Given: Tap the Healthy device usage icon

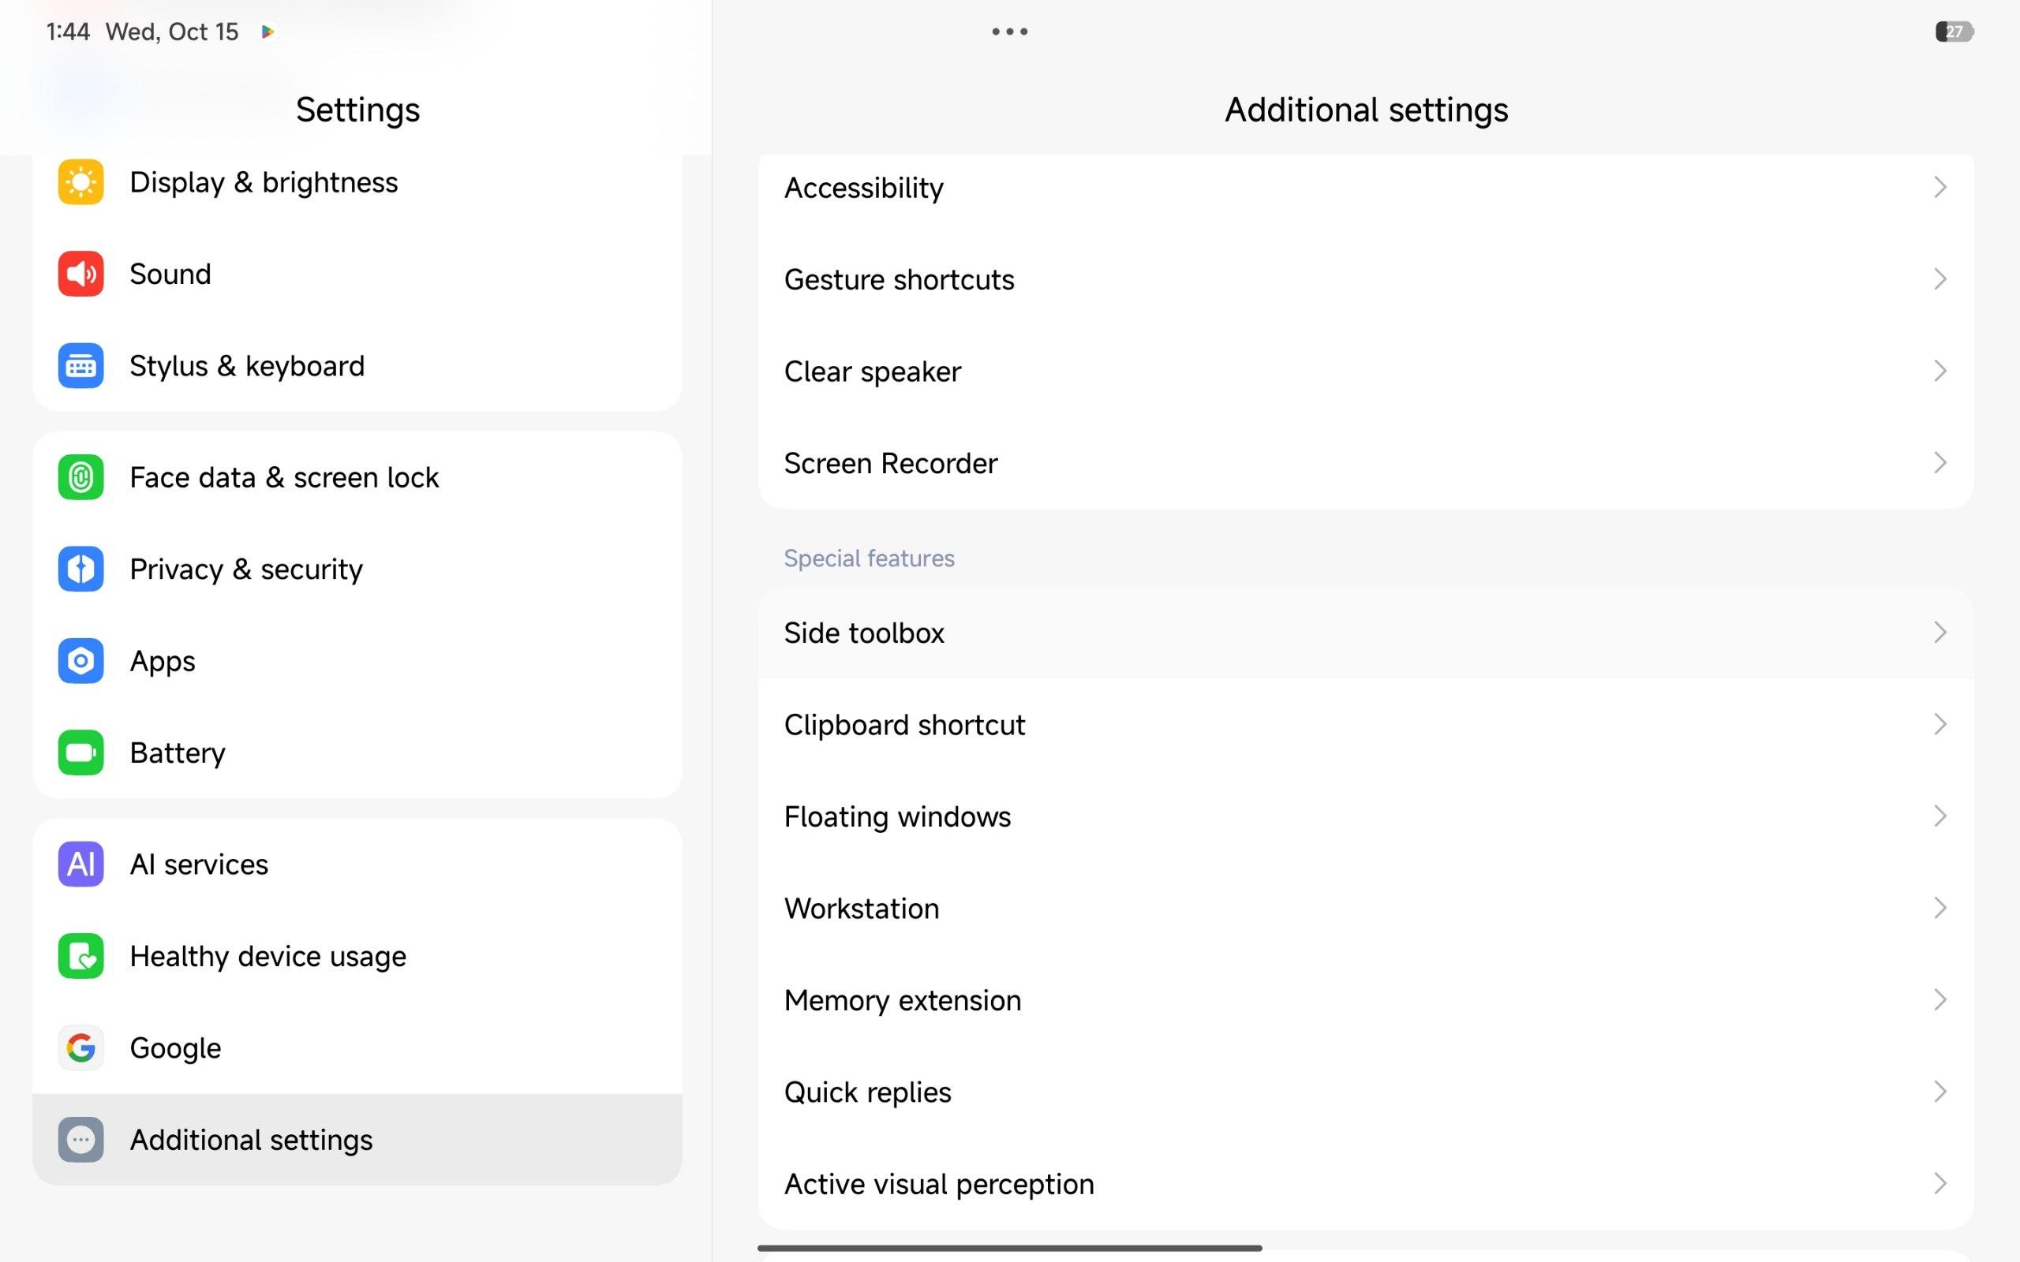Looking at the screenshot, I should (80, 956).
